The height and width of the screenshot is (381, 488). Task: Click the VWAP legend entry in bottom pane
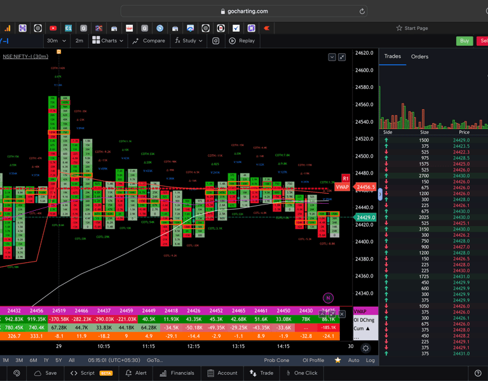[x=360, y=311]
